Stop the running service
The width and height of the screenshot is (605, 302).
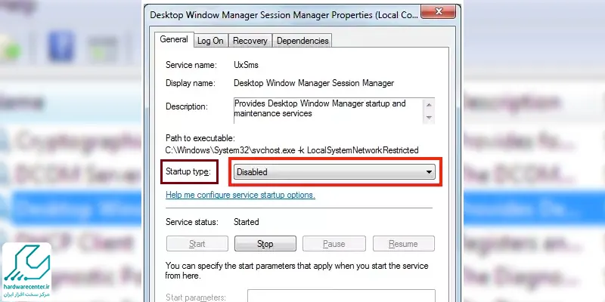[265, 244]
